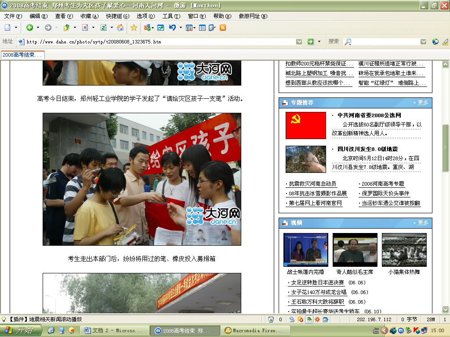Click the Home icon in the toolbar
450x337 pixels.
tap(120, 28)
